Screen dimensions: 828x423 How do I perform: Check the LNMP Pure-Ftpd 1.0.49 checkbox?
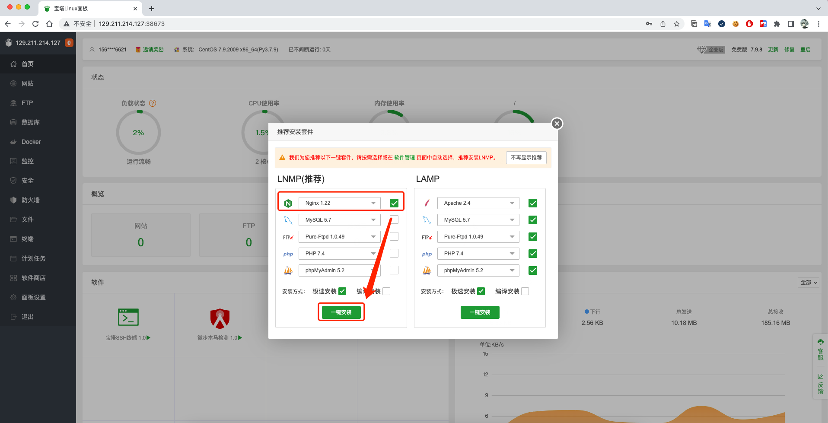click(x=394, y=237)
